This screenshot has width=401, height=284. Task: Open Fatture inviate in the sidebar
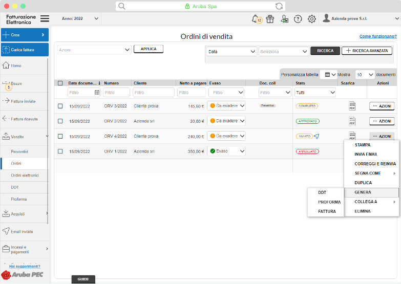24,101
